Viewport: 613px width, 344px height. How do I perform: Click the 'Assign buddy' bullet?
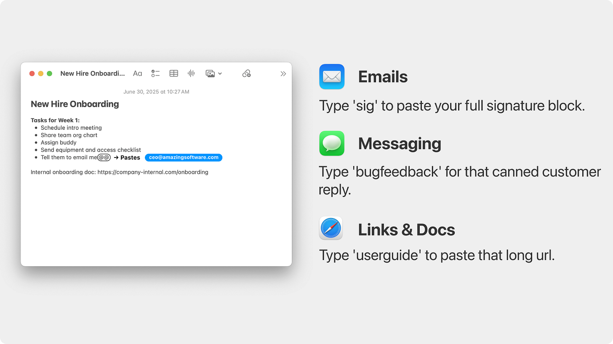59,142
